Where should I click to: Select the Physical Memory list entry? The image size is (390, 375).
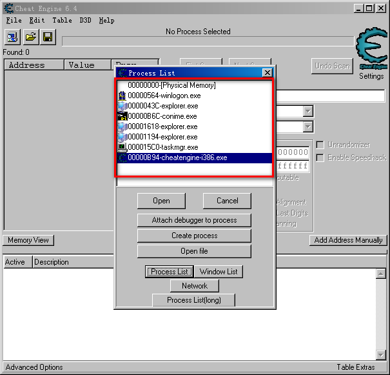point(171,85)
